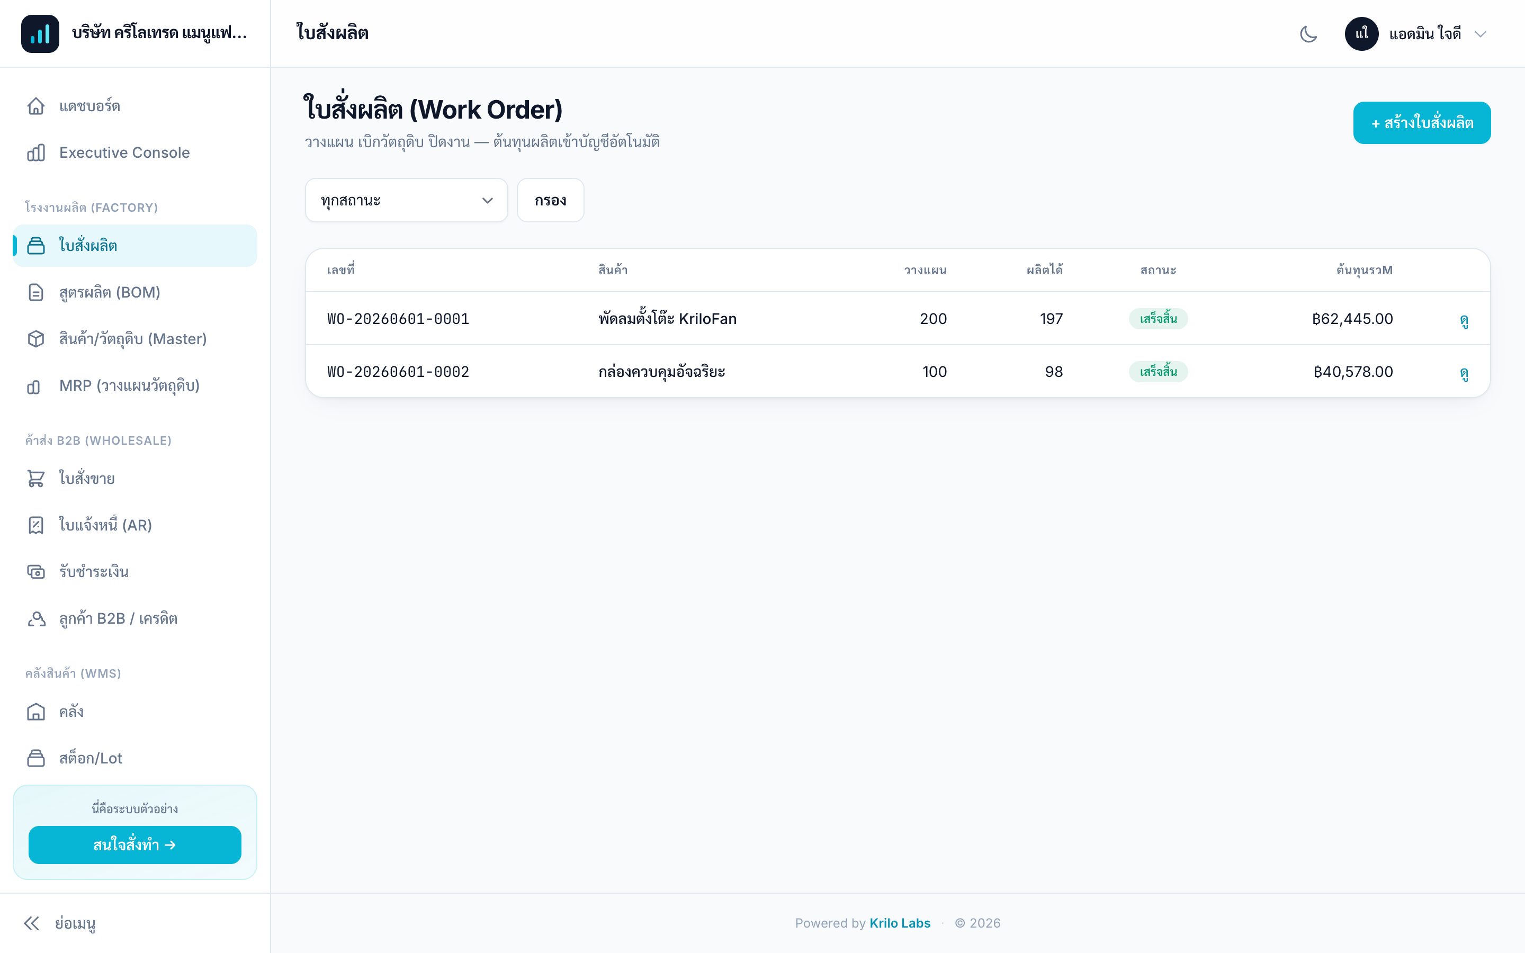This screenshot has height=953, width=1525.
Task: Click the กรอง filter button
Action: coord(550,201)
